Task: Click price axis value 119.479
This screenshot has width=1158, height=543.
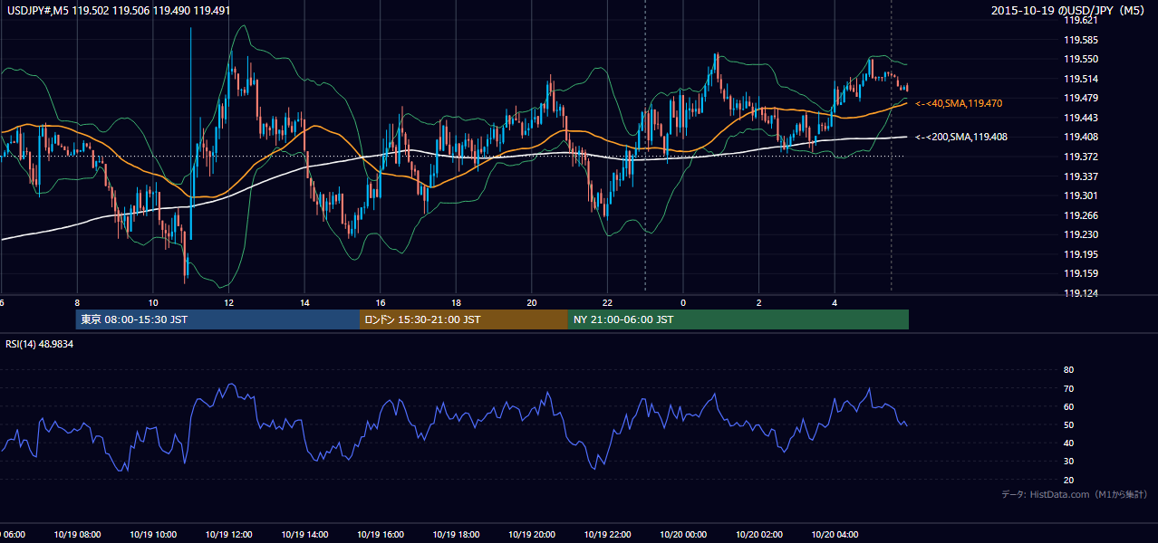Action: tap(1082, 98)
